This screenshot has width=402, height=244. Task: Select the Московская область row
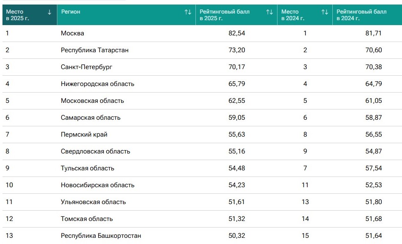click(202, 101)
